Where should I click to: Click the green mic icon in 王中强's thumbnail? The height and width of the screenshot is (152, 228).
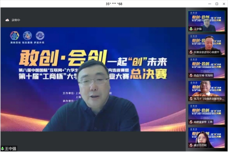191,29
